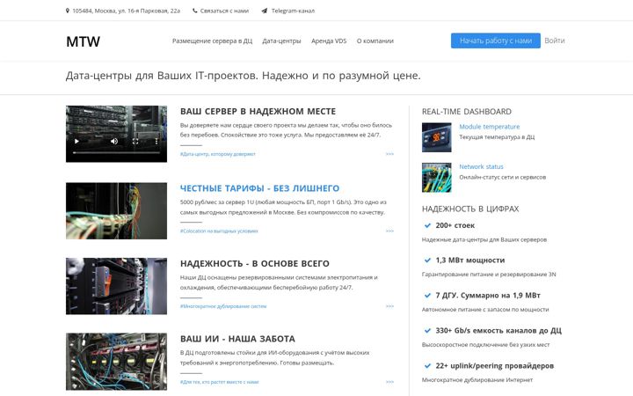Open the Дата-центры menu item
This screenshot has height=396, width=633.
[282, 40]
